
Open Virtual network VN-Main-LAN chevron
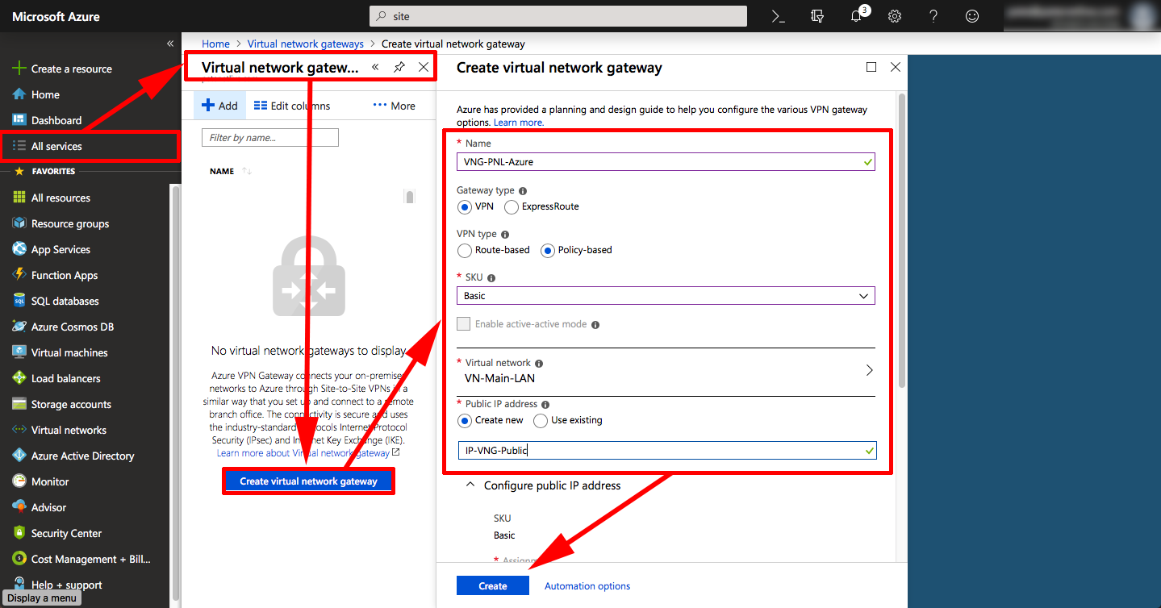869,370
